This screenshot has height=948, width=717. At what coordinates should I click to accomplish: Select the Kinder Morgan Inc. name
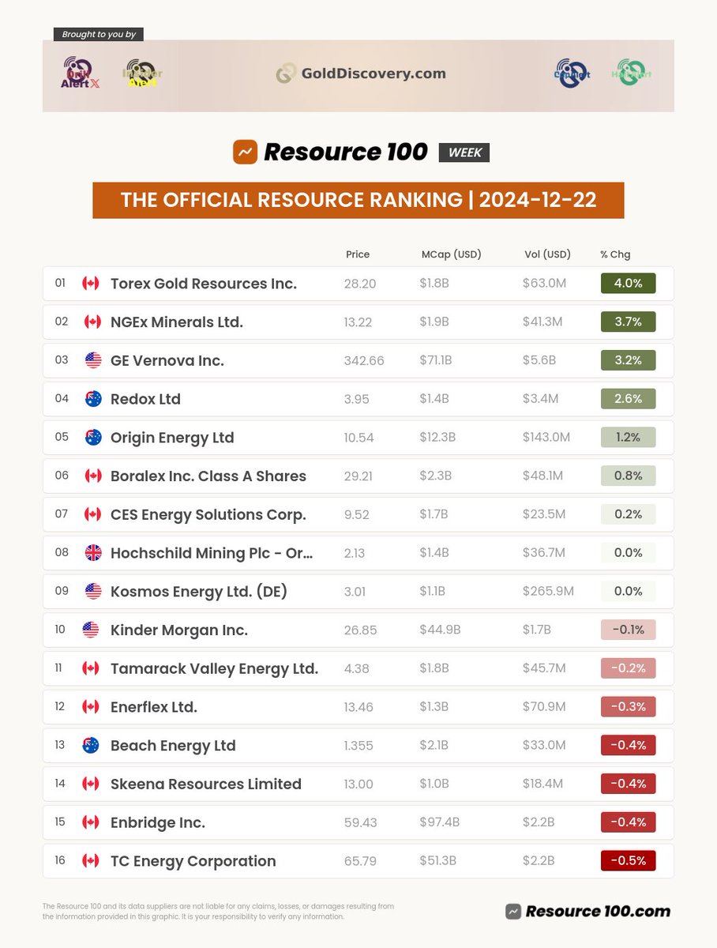coord(179,630)
